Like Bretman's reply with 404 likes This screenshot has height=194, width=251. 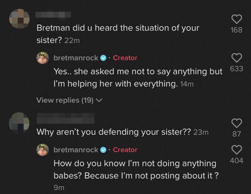(237, 149)
